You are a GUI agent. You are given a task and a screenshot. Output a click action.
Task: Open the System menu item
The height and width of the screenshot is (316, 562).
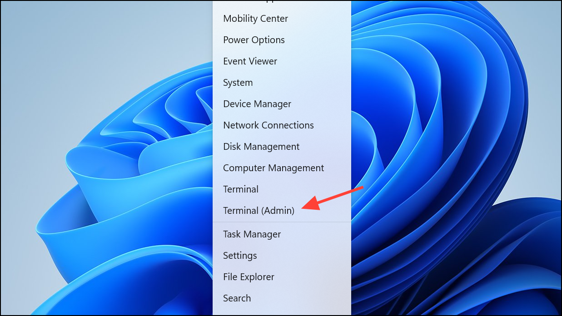point(282,83)
